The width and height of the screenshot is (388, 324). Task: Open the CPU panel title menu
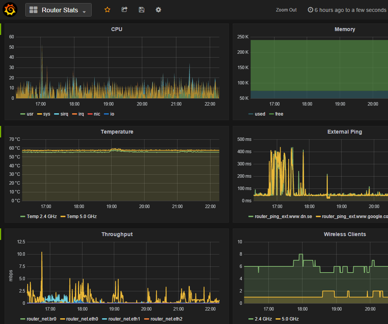(x=117, y=29)
